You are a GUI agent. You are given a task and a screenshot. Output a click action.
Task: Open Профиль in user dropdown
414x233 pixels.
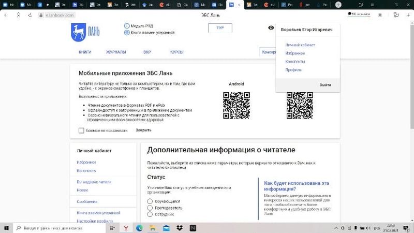coord(293,70)
